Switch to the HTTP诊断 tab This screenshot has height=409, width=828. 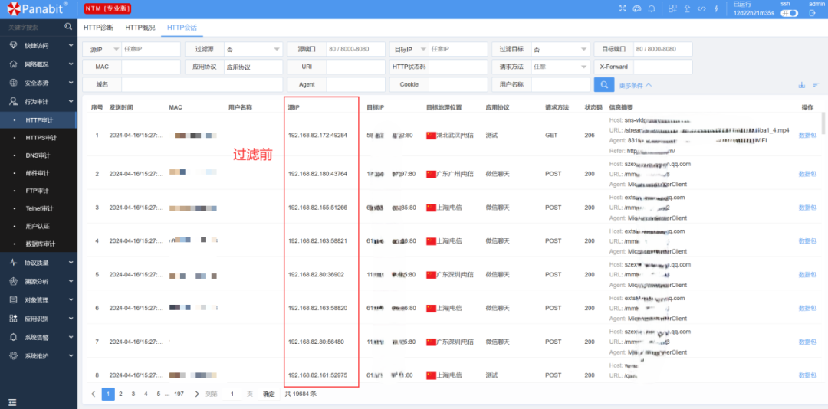point(98,28)
